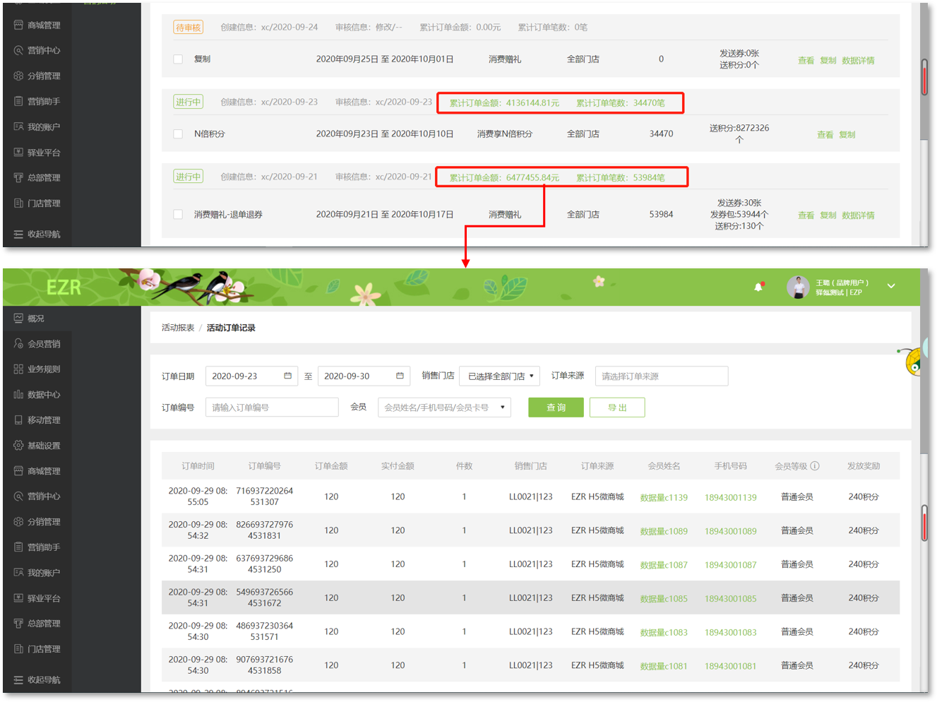
Task: Open phone link 18943001081
Action: click(x=730, y=666)
